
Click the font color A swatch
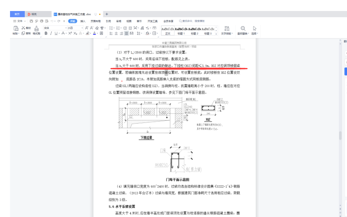point(95,33)
